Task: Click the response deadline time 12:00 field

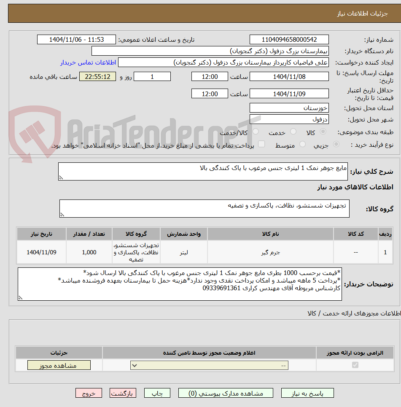Action: pos(210,77)
